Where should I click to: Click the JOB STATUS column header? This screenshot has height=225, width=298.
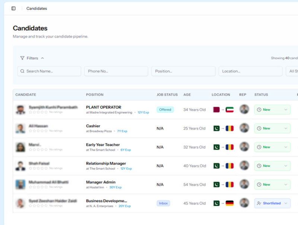[167, 95]
